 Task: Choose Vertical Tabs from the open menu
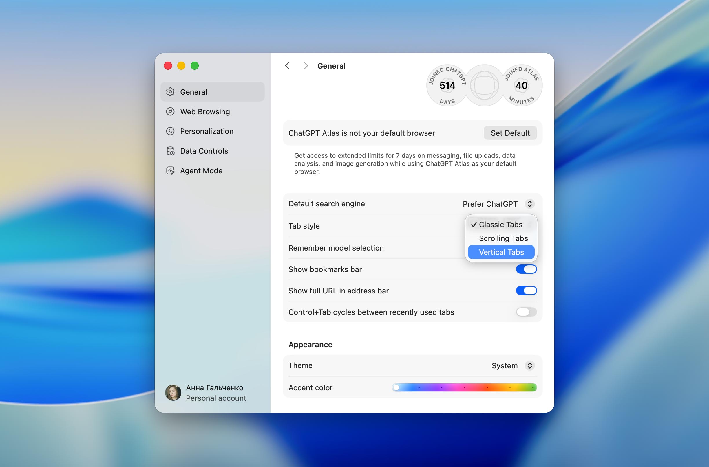point(501,252)
